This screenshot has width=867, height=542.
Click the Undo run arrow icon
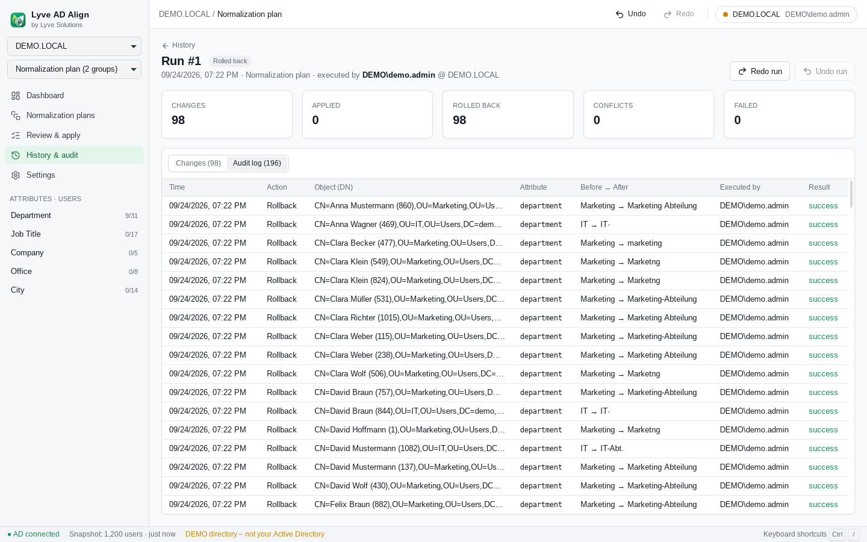point(807,71)
